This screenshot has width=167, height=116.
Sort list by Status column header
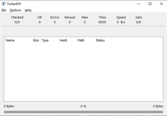tap(103, 40)
